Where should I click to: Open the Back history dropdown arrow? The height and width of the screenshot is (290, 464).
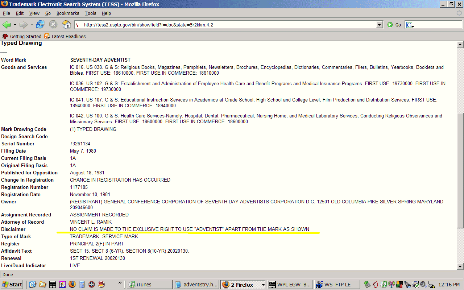(x=15, y=25)
